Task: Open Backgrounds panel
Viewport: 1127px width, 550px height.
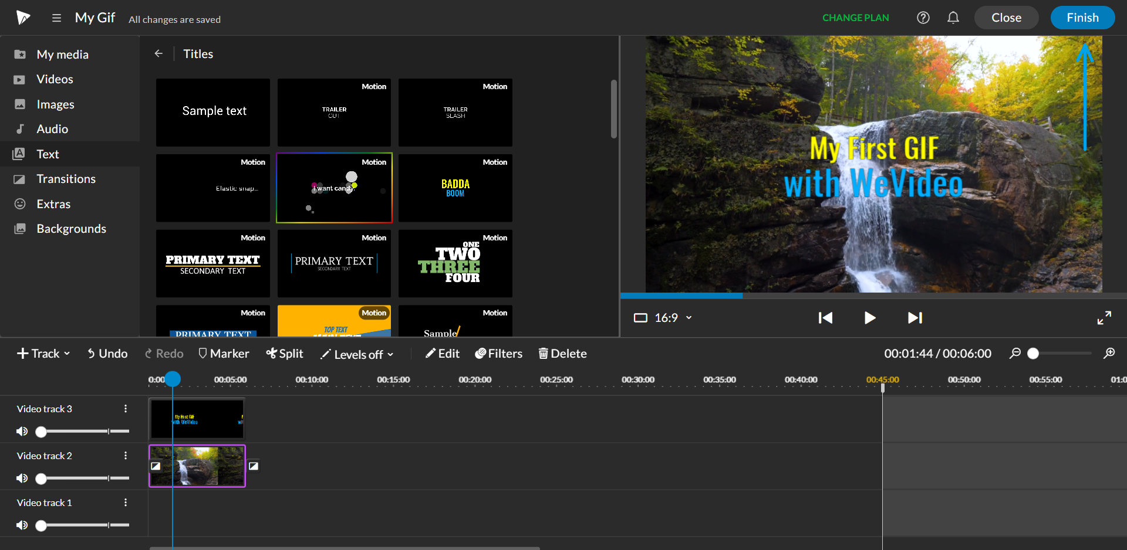Action: click(70, 229)
